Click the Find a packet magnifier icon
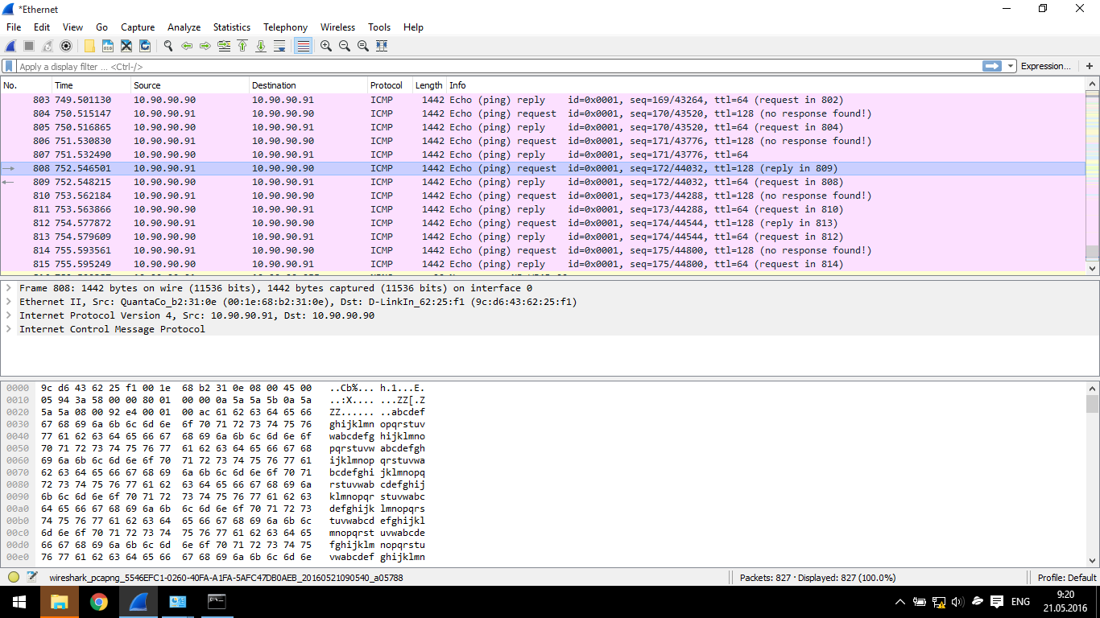The width and height of the screenshot is (1100, 618). (x=168, y=46)
